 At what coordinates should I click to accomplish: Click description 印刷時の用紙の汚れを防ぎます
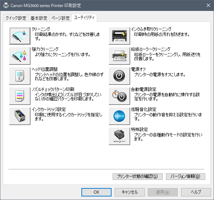162,35
